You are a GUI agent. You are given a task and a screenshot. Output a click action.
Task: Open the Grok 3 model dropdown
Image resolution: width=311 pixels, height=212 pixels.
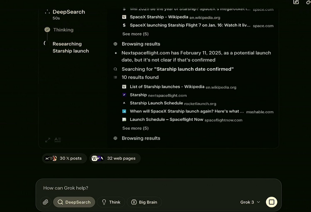pyautogui.click(x=250, y=202)
